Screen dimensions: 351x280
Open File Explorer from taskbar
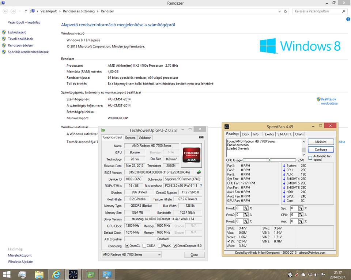39,275
